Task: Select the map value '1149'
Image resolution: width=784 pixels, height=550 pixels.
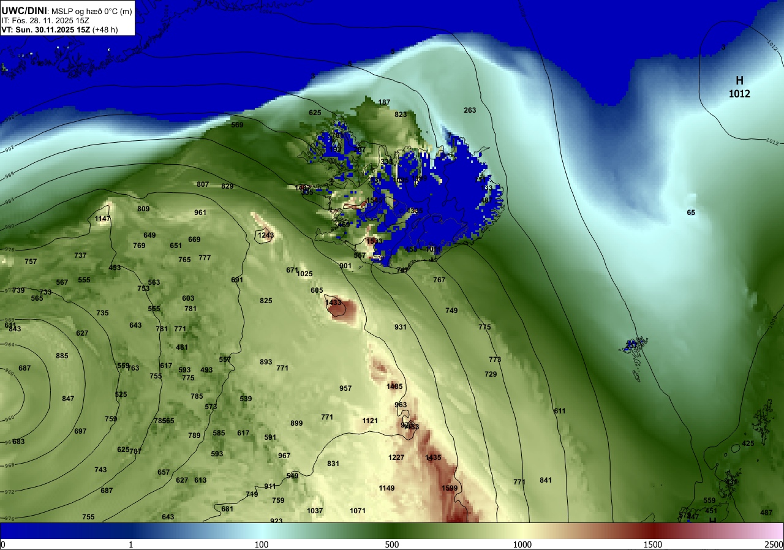Action: 386,488
